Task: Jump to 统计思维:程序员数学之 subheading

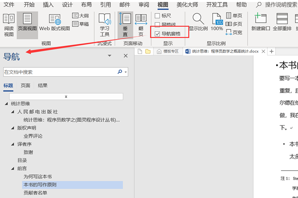Action: tap(72, 120)
